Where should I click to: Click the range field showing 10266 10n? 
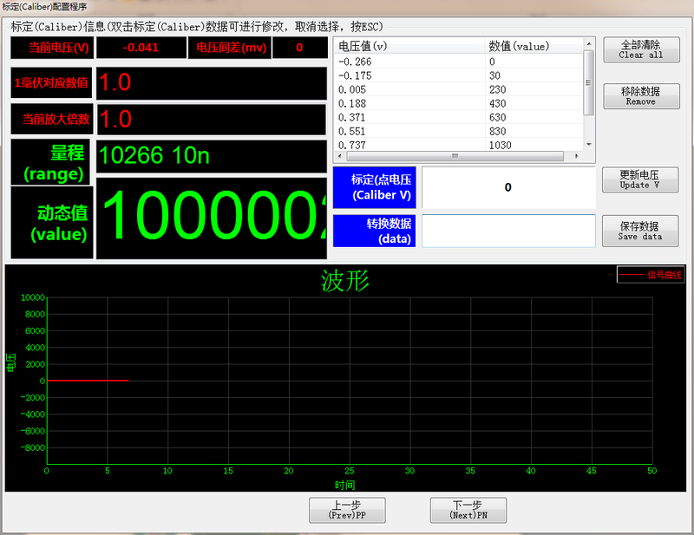[x=211, y=156]
